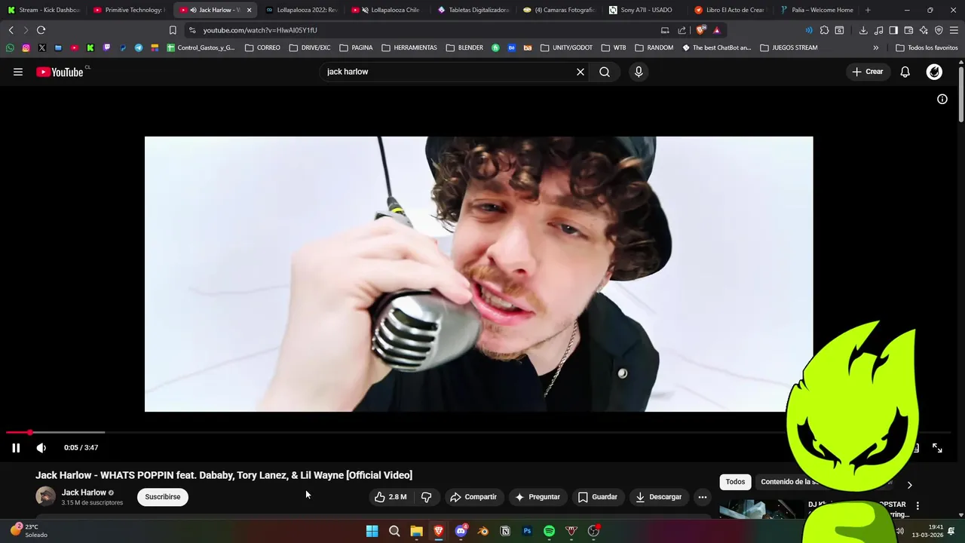Start voice search with the microphone
Image resolution: width=965 pixels, height=543 pixels.
639,72
